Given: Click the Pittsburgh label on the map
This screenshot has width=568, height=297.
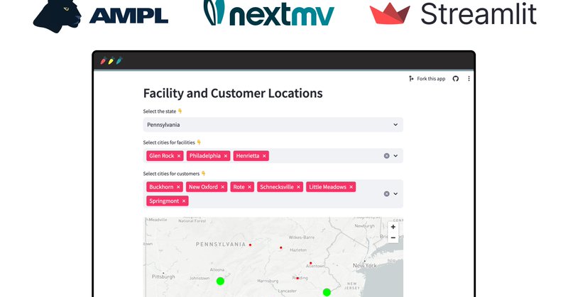Looking at the screenshot, I should pos(163,276).
